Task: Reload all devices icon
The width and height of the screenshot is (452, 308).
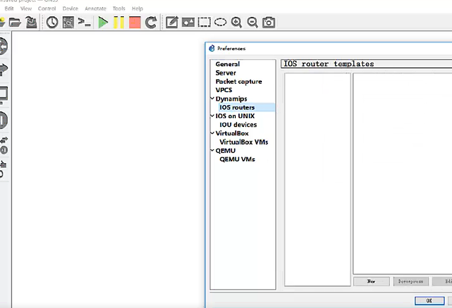Action: click(151, 22)
